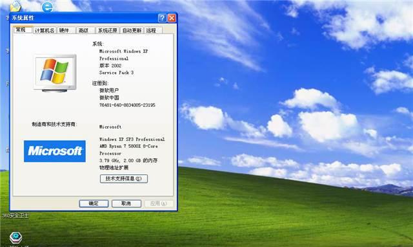The width and height of the screenshot is (413, 247).
Task: Open the 系统还原 tab
Action: (x=107, y=30)
